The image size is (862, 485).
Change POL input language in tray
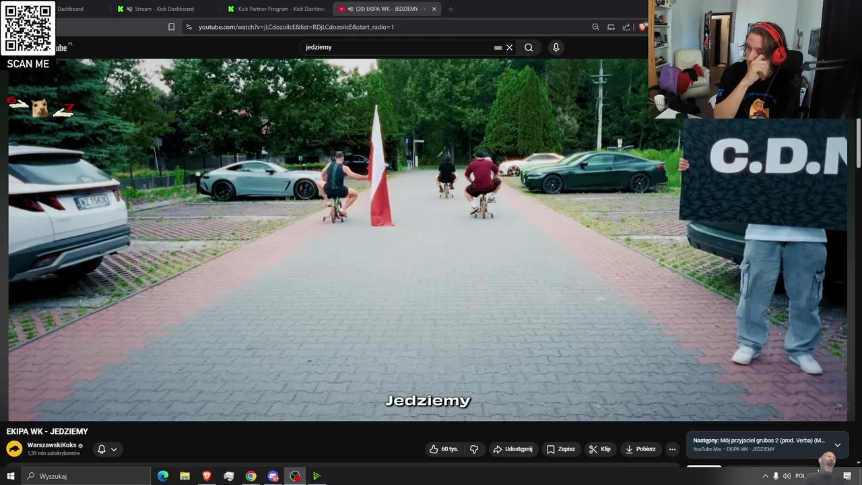click(800, 476)
